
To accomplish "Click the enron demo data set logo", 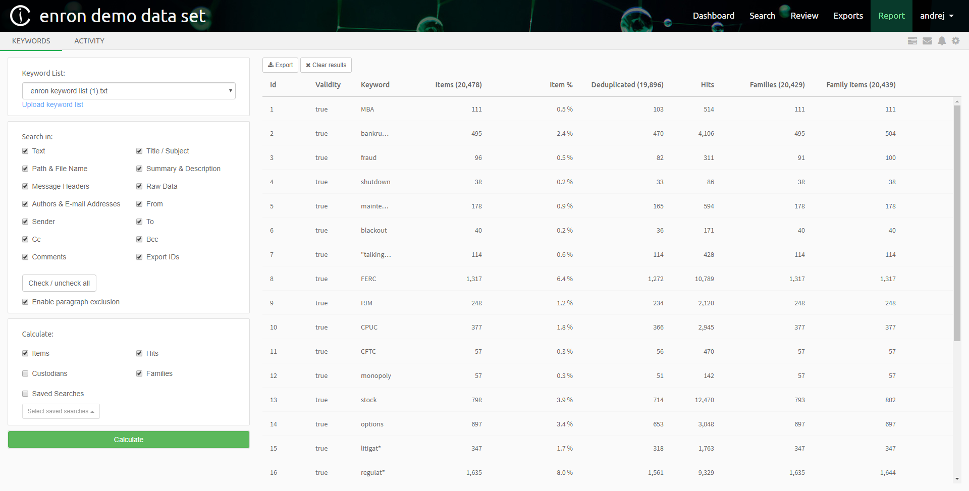I will coord(106,15).
